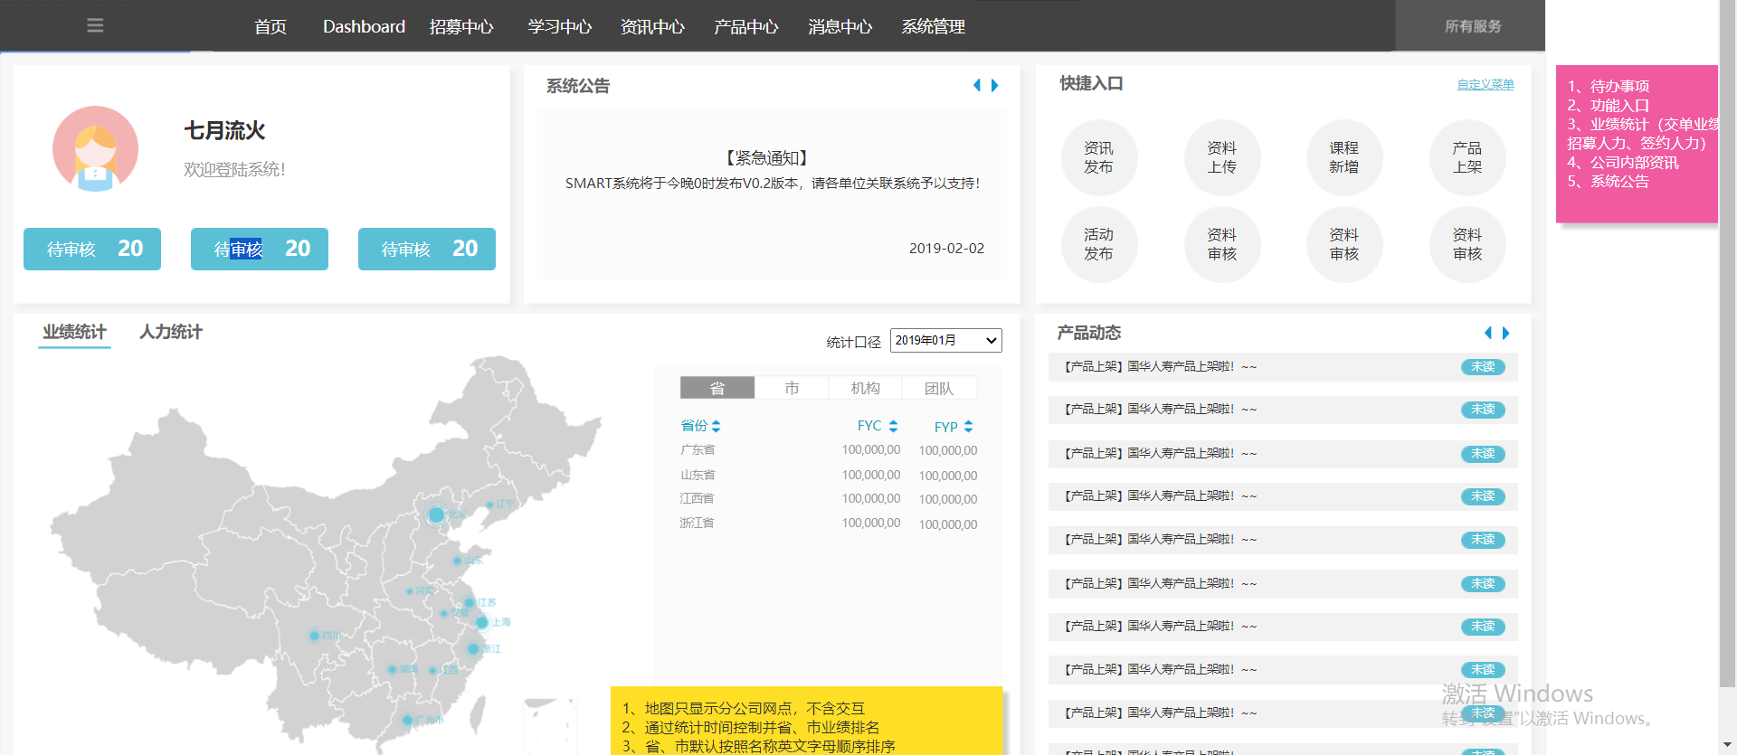1737x755 pixels.
Task: Open the 产品上架 quick entry circle
Action: 1466,157
